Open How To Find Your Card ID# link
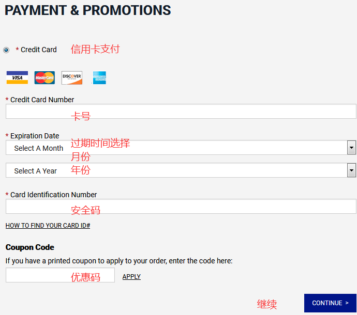357x315 pixels. click(x=48, y=226)
